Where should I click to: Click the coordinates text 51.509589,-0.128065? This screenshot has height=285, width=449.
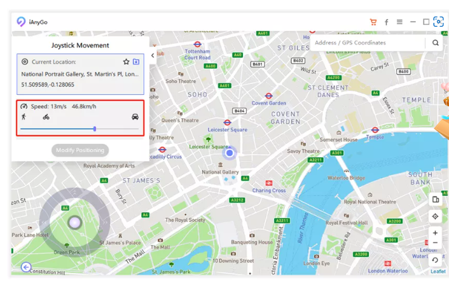point(48,85)
